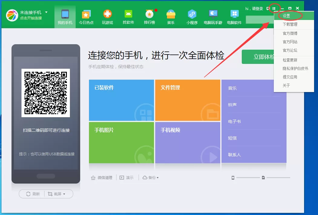Image resolution: width=318 pixels, height=215 pixels.
Task: Open the 已装软件 tile
Action: [121, 100]
